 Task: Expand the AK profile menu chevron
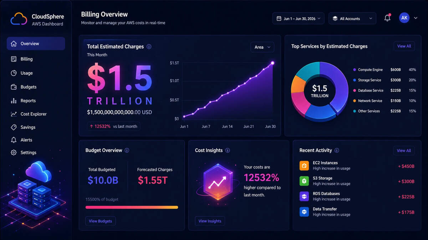pyautogui.click(x=416, y=18)
